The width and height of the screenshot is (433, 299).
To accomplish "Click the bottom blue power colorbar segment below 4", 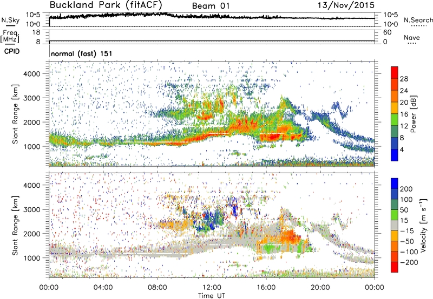I will click(395, 155).
